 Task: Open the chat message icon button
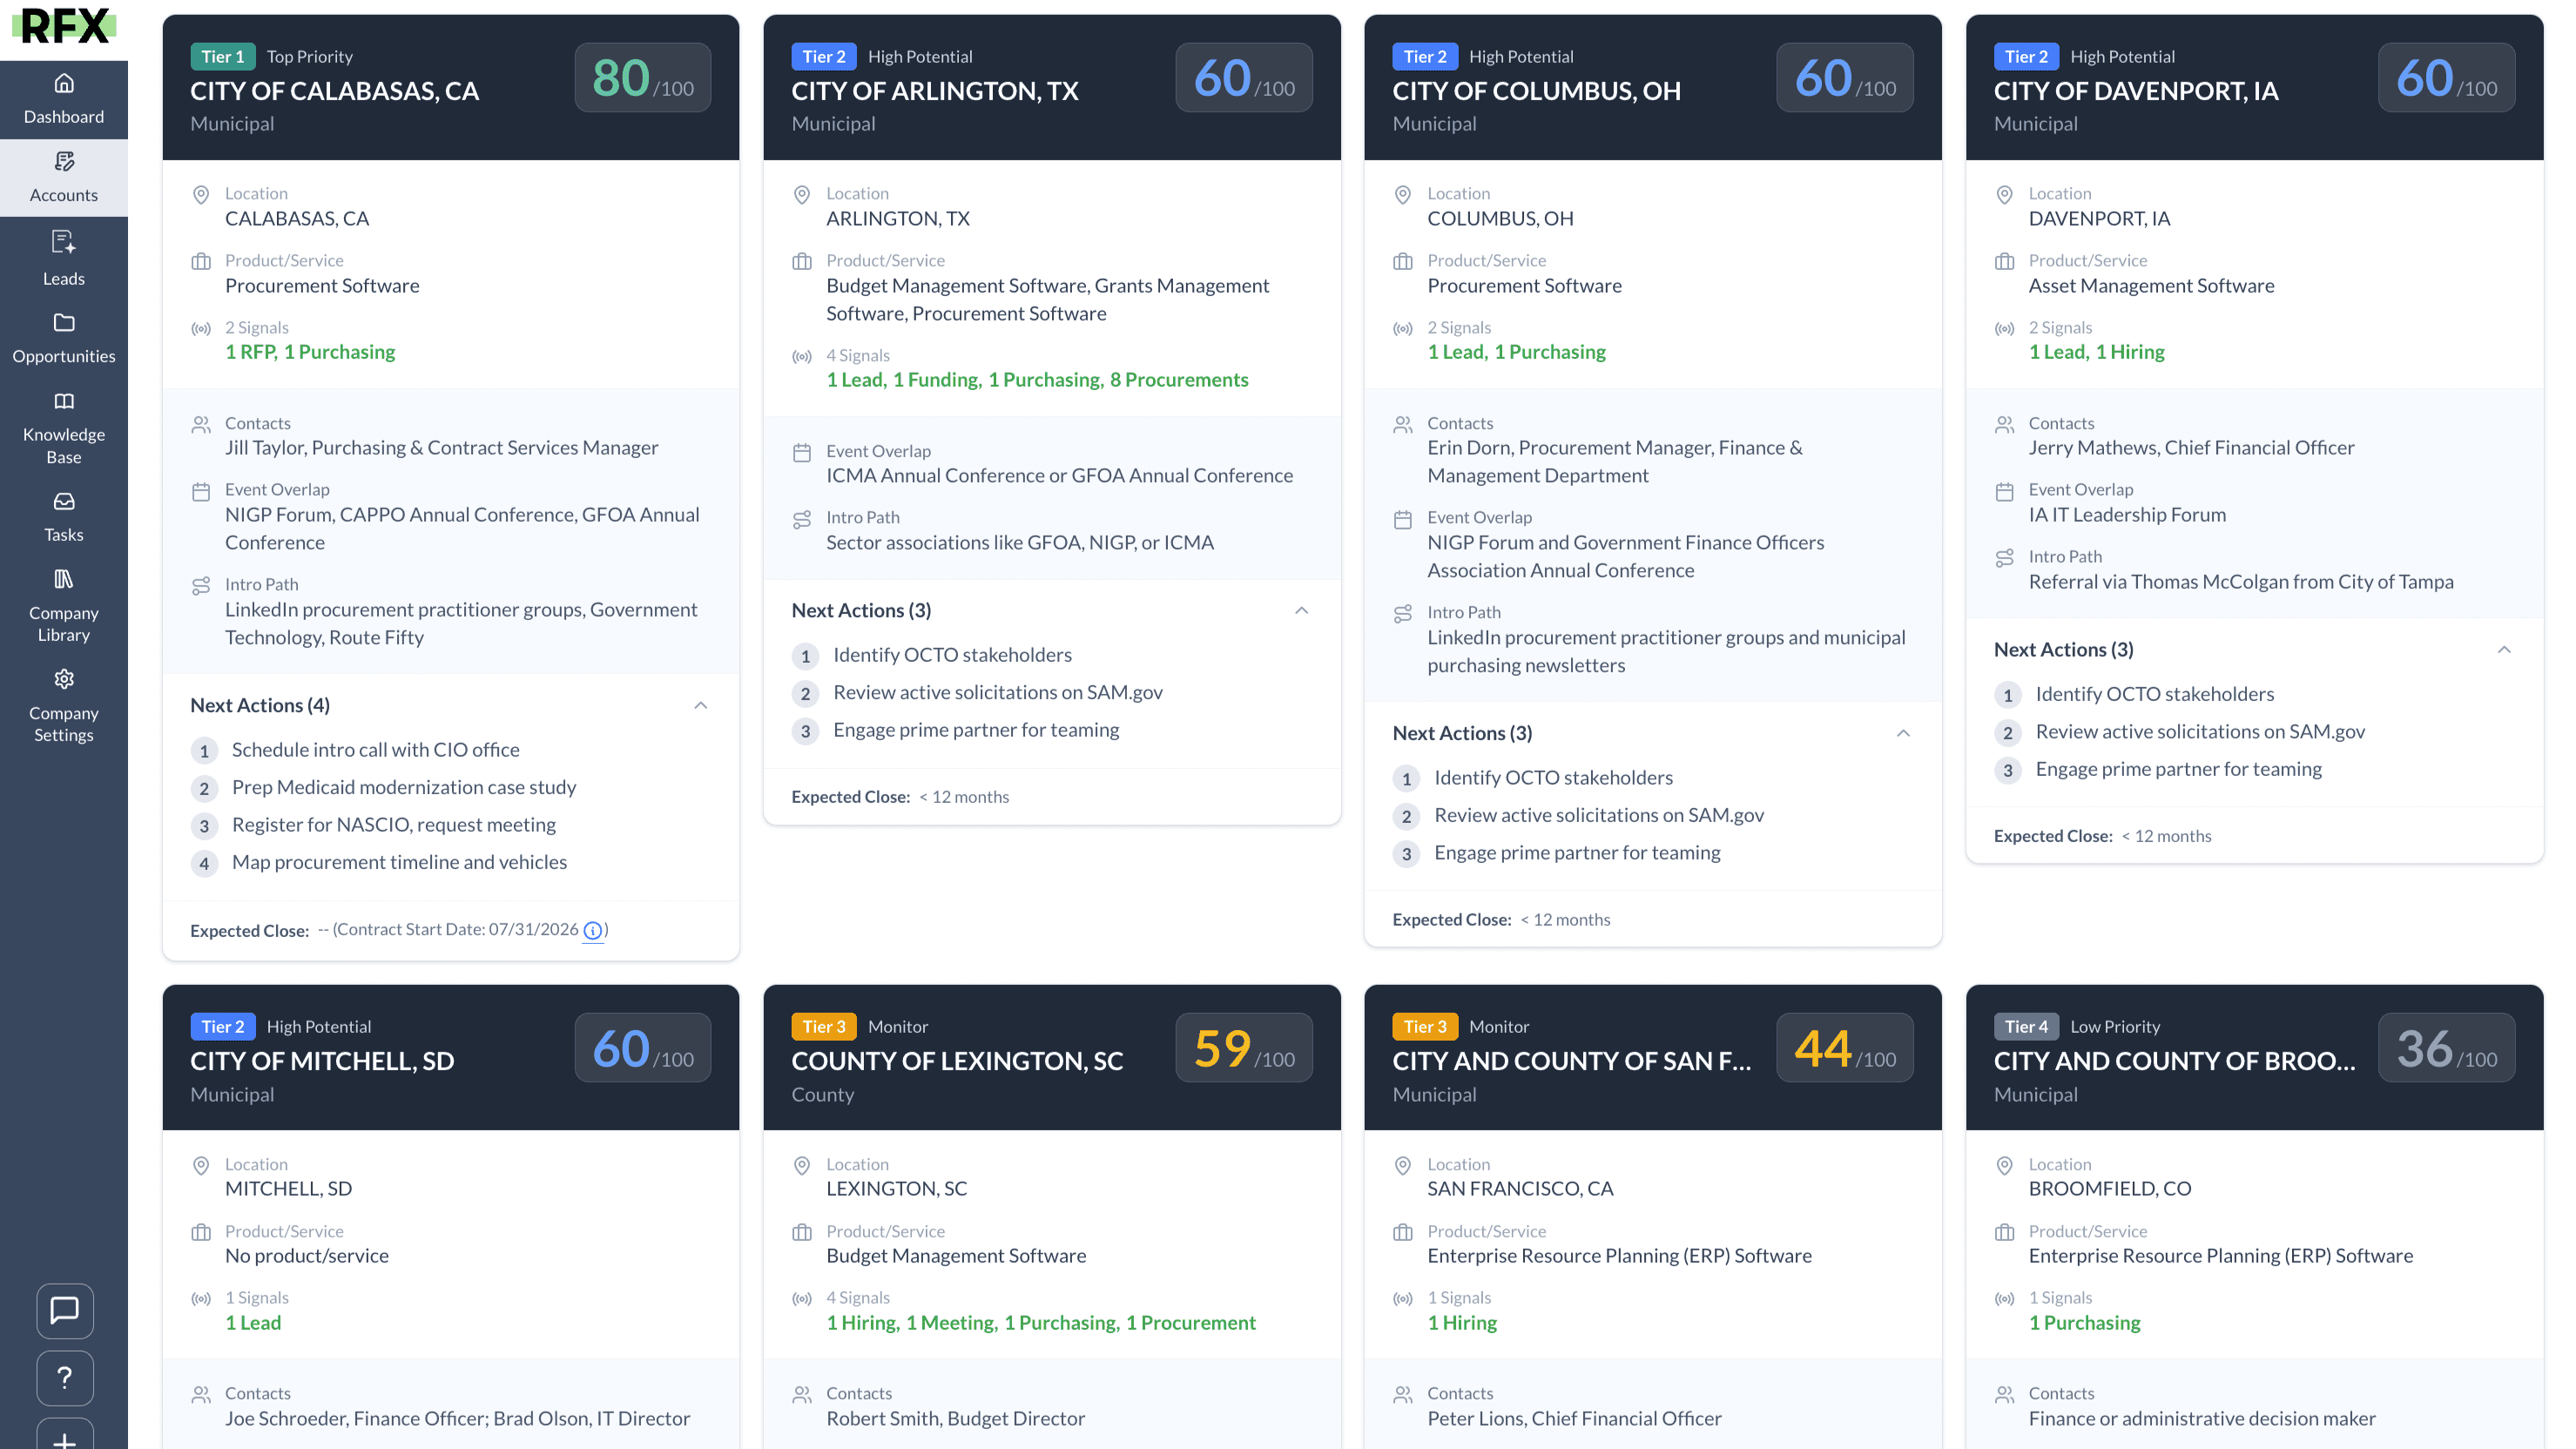coord(65,1310)
